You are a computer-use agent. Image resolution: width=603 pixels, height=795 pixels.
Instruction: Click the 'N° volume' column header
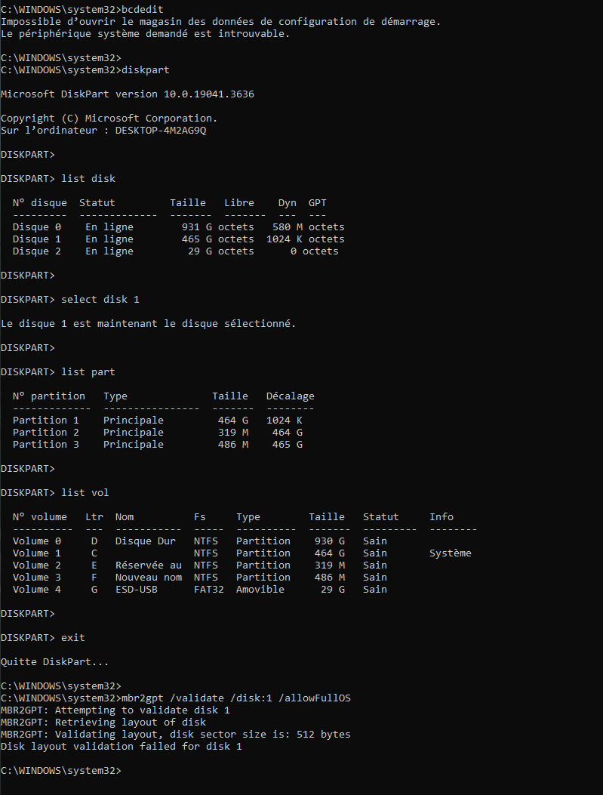point(40,517)
